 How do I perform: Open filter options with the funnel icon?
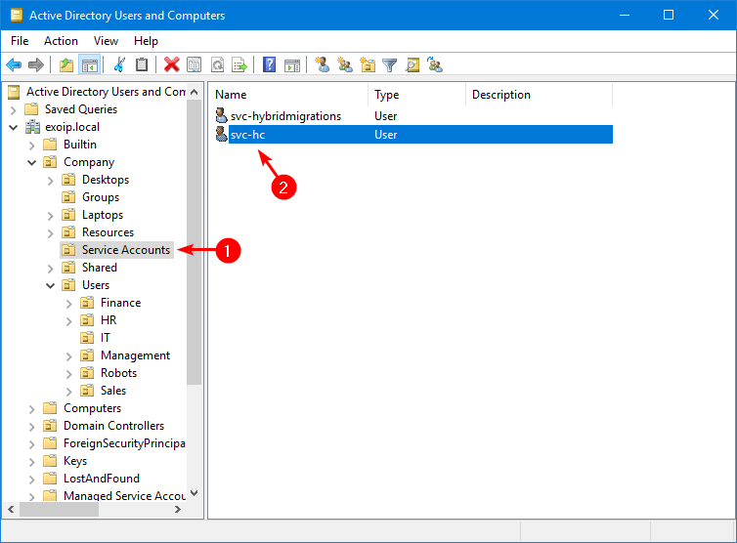(x=390, y=64)
